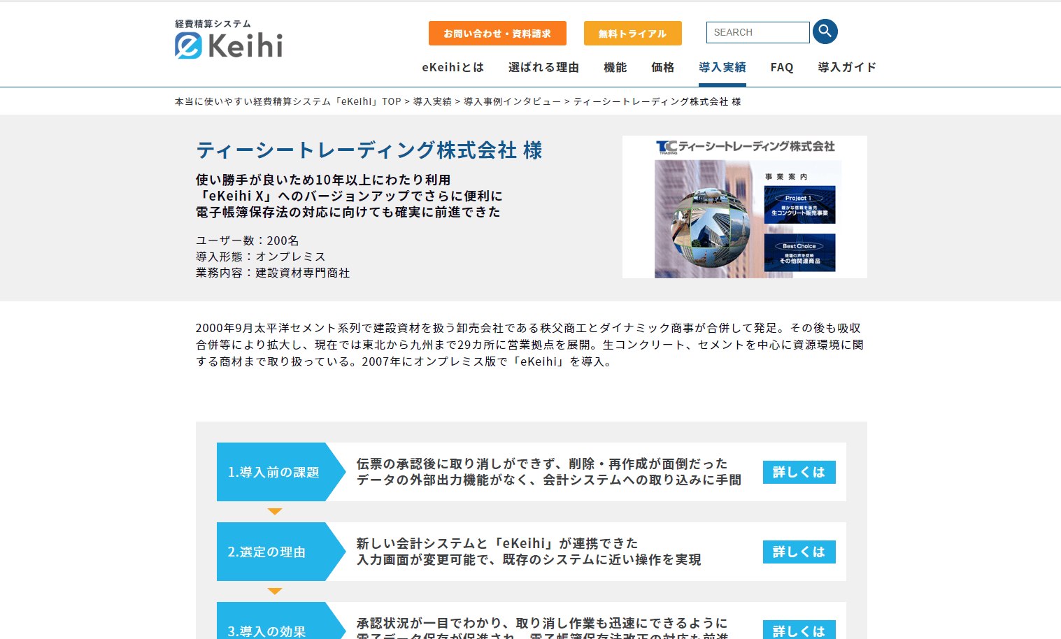Click the 2.選定の理由 arrow label
Screen dimensions: 1061x639
pyautogui.click(x=280, y=552)
